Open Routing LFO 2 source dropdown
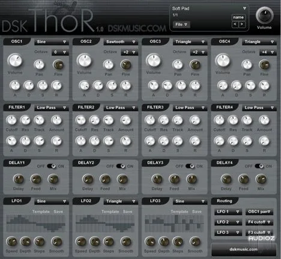Image resolution: width=281 pixels, height=259 pixels. click(228, 222)
